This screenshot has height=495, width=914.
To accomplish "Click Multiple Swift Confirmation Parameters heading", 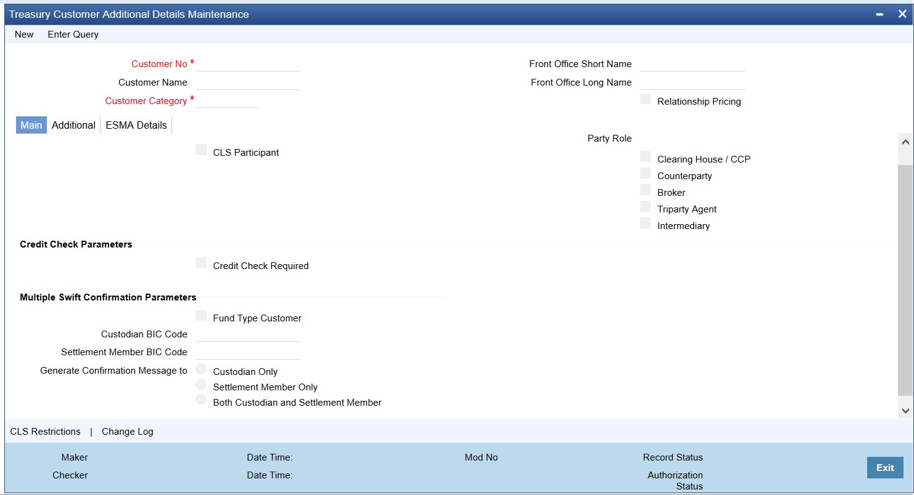I will [x=108, y=297].
